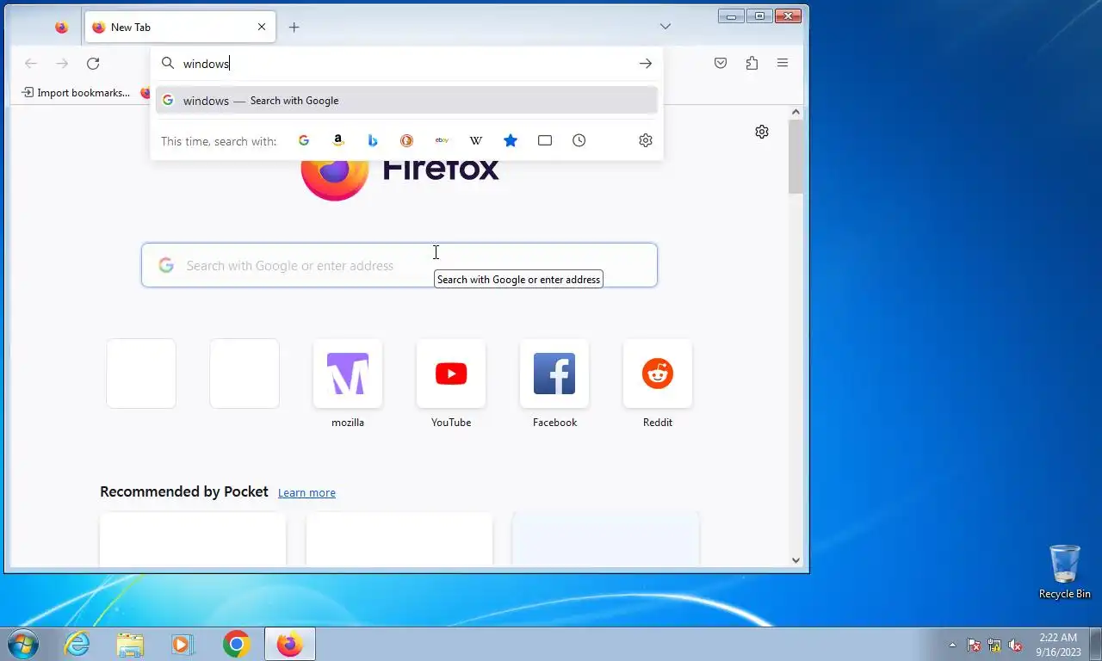Screen dimensions: 1102x661
Task: Open the Windows Start menu
Action: (22, 644)
